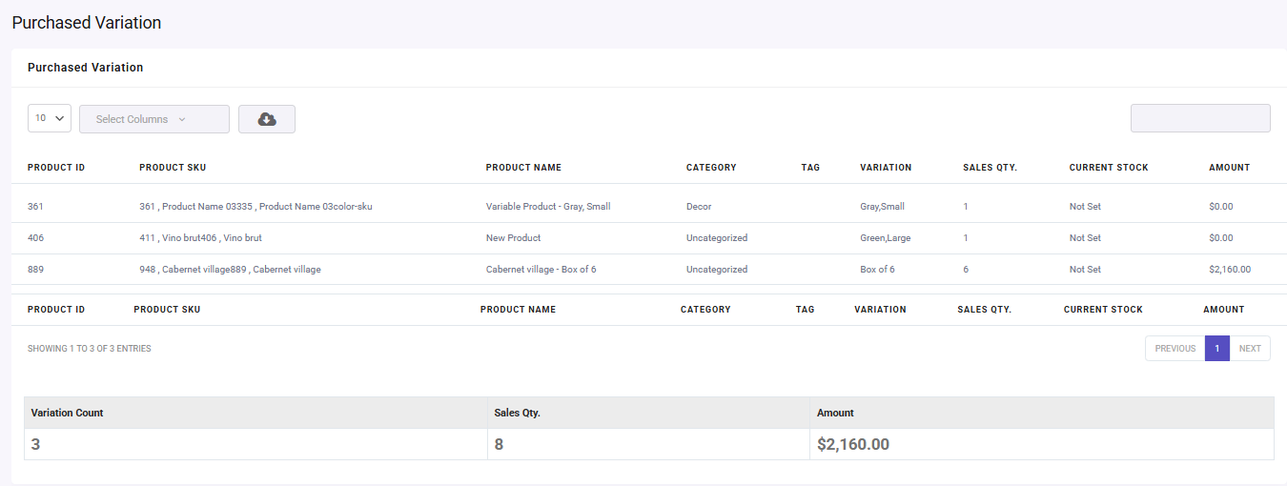The height and width of the screenshot is (486, 1287).
Task: Sort by Product SKU column header
Action: tap(173, 168)
